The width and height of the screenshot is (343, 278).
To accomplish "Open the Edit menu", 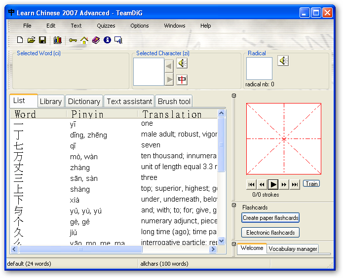I will 51,26.
